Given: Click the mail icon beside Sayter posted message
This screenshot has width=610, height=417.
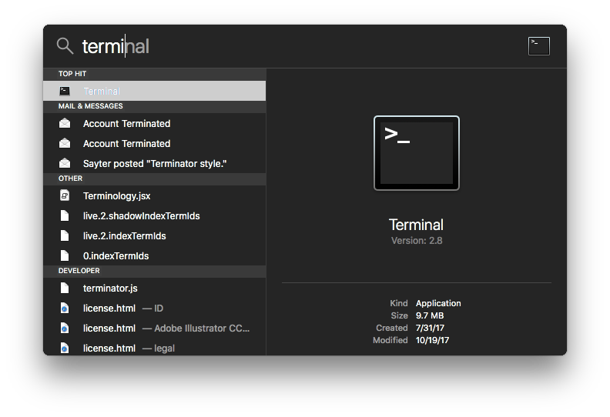Looking at the screenshot, I should pos(65,163).
